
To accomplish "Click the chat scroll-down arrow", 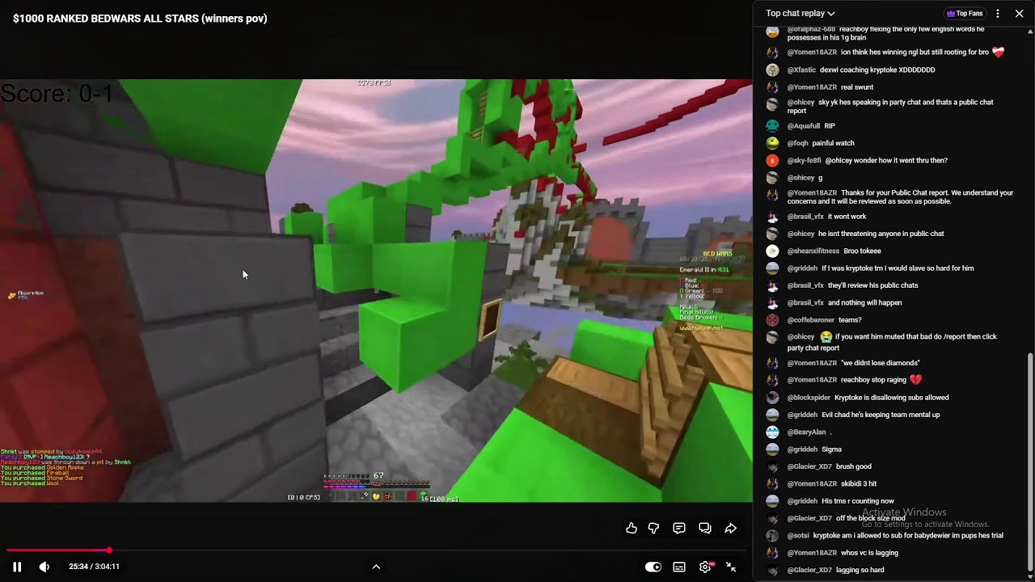I will [x=1030, y=576].
